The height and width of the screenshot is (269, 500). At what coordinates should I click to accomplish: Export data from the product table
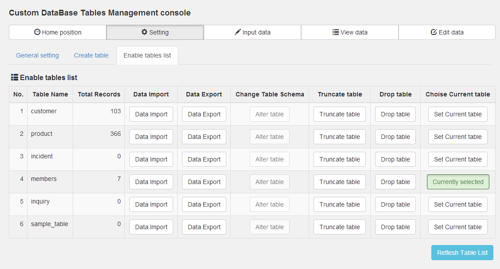coord(204,137)
